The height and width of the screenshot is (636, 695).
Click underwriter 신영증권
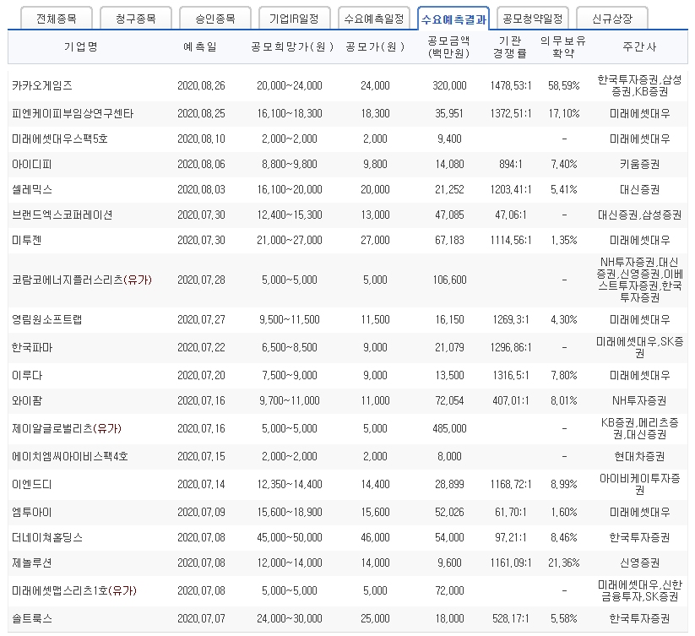(x=639, y=563)
